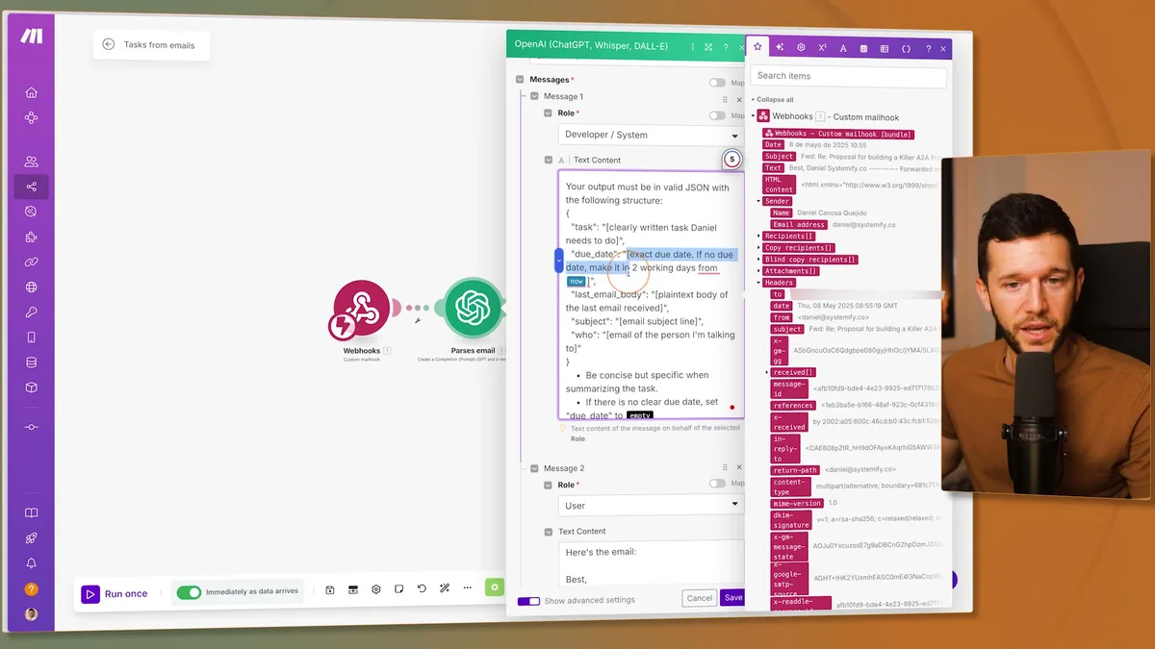1155x649 pixels.
Task: Click the globe icon in the left sidebar
Action: tap(30, 286)
